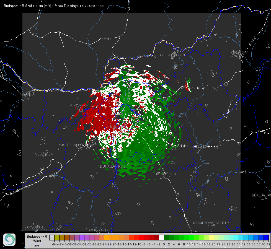Click the DUNAÚJVÁROS city label
271x249 pixels.
(x=113, y=166)
